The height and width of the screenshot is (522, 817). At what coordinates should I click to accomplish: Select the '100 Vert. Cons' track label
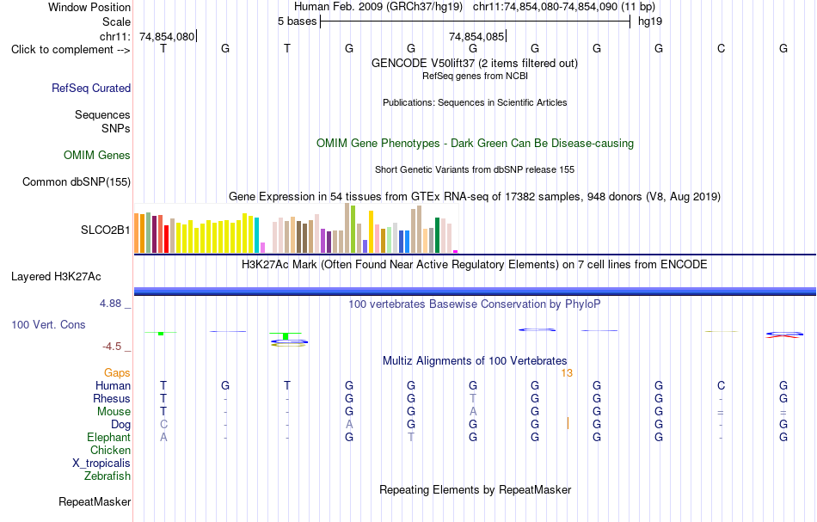click(x=48, y=324)
